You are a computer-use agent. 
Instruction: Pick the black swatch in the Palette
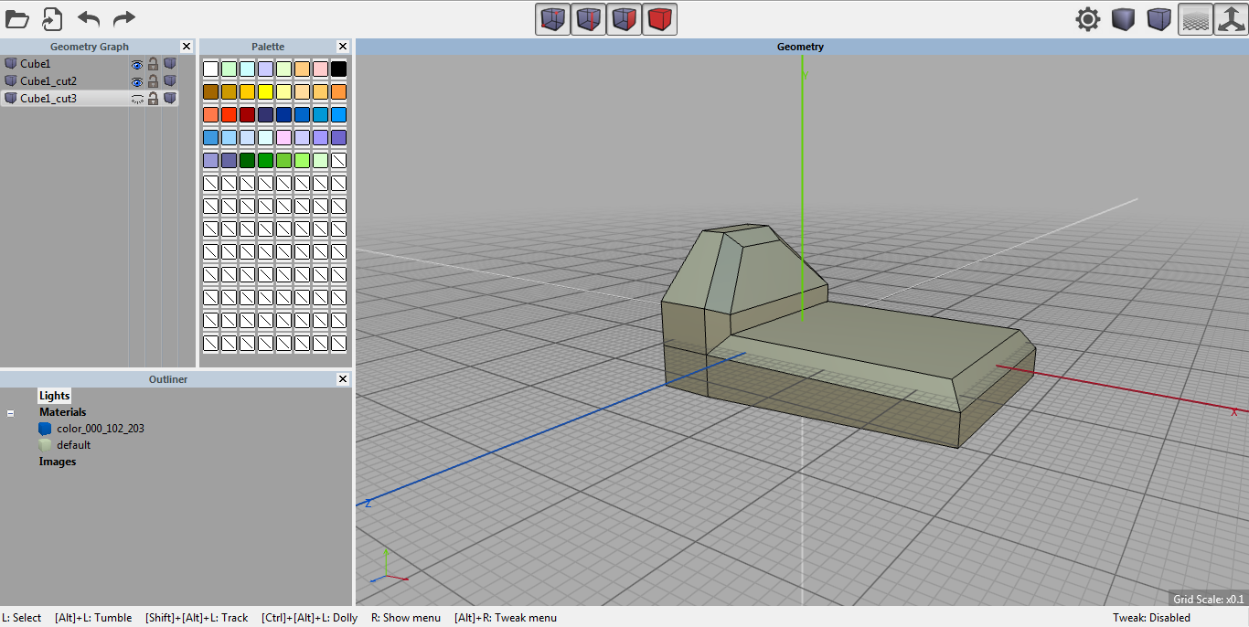coord(338,69)
